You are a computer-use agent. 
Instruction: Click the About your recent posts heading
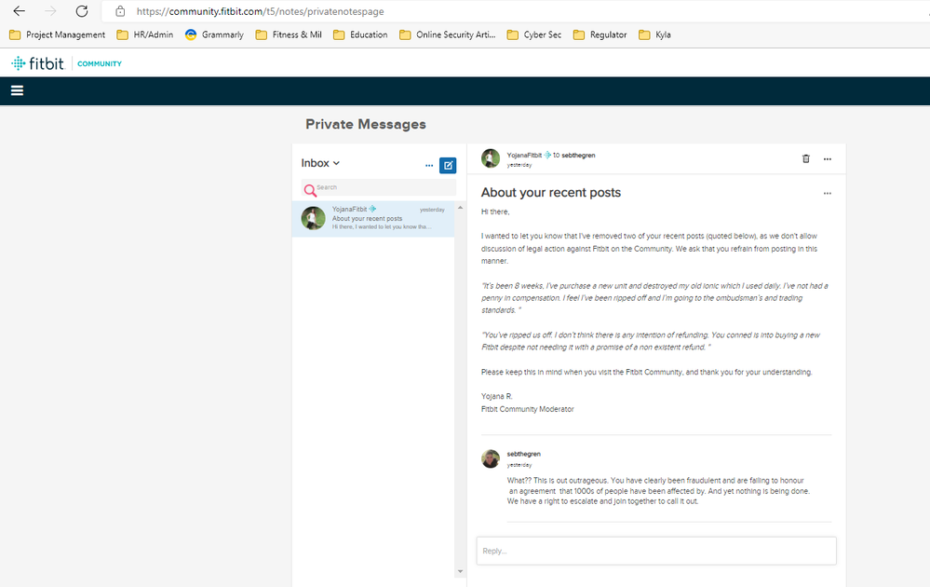coord(551,192)
